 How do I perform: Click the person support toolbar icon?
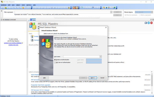coord(109,8)
